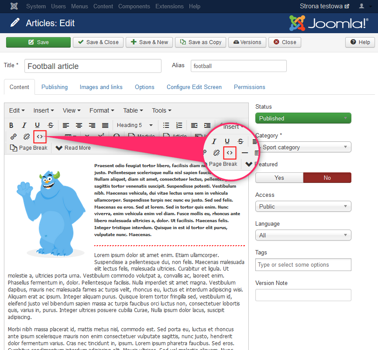Toggle strikethrough formatting in the editor
The image size is (378, 350).
click(x=50, y=125)
